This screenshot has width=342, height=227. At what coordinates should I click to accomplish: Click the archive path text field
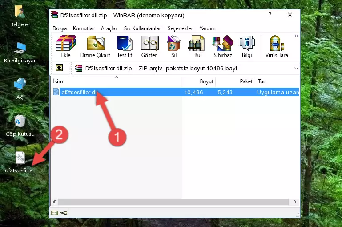187,68
